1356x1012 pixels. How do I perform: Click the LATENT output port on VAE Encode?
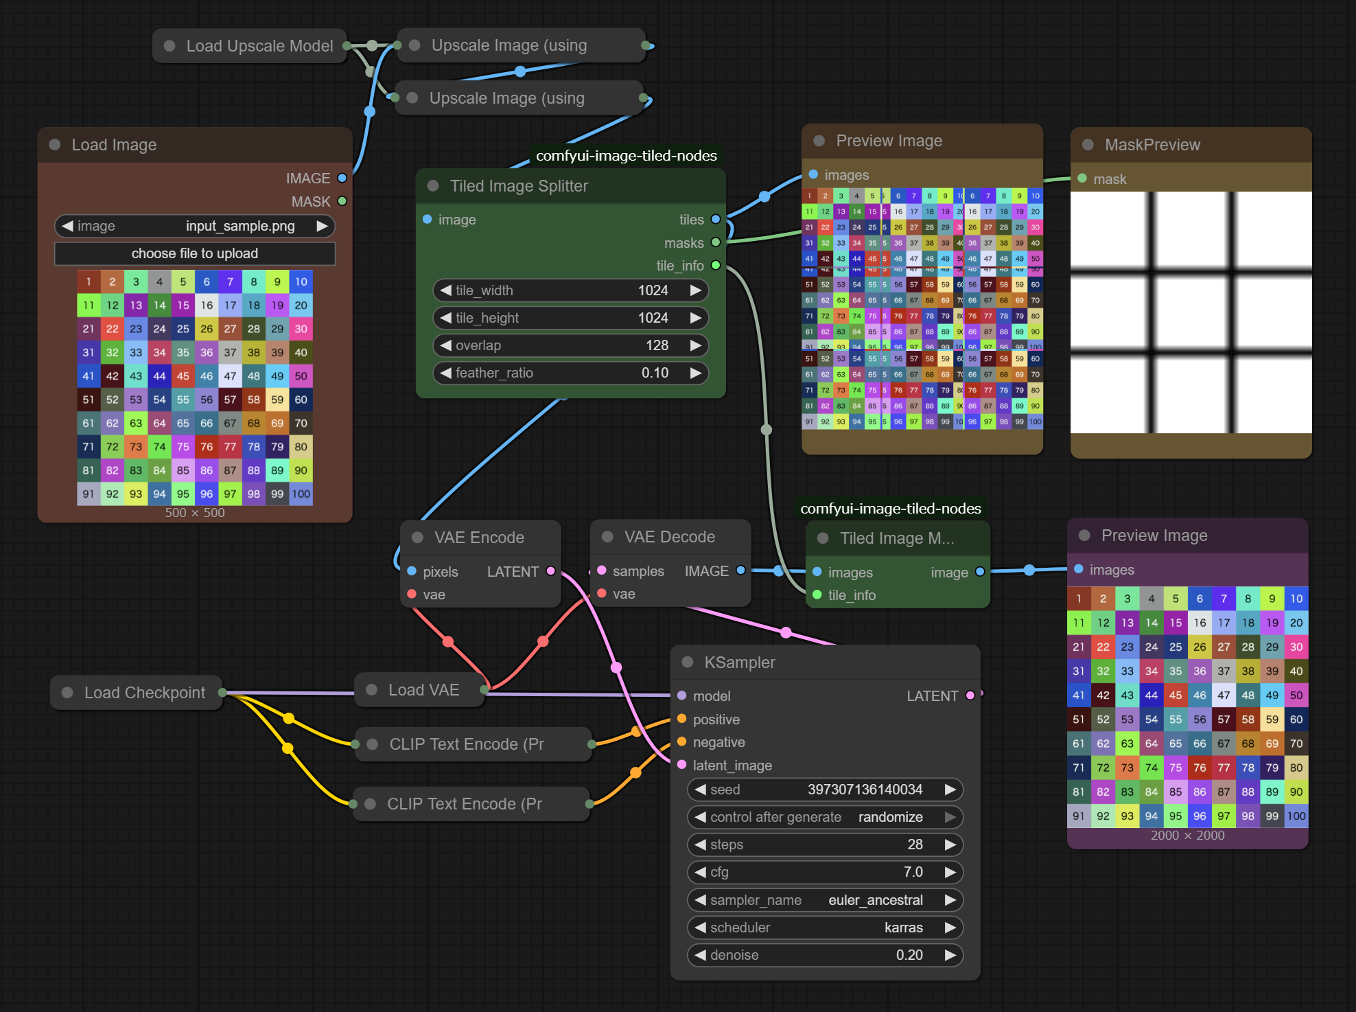[x=550, y=571]
